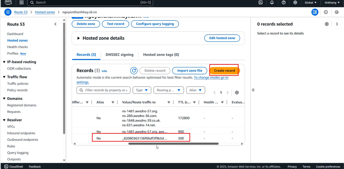Switch to the DNSSEC signing tab

point(119,54)
